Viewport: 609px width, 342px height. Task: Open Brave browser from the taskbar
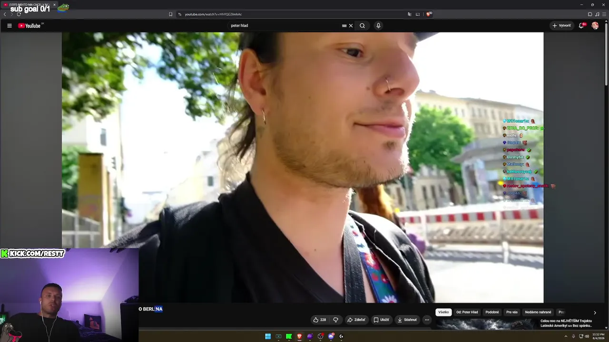click(299, 336)
